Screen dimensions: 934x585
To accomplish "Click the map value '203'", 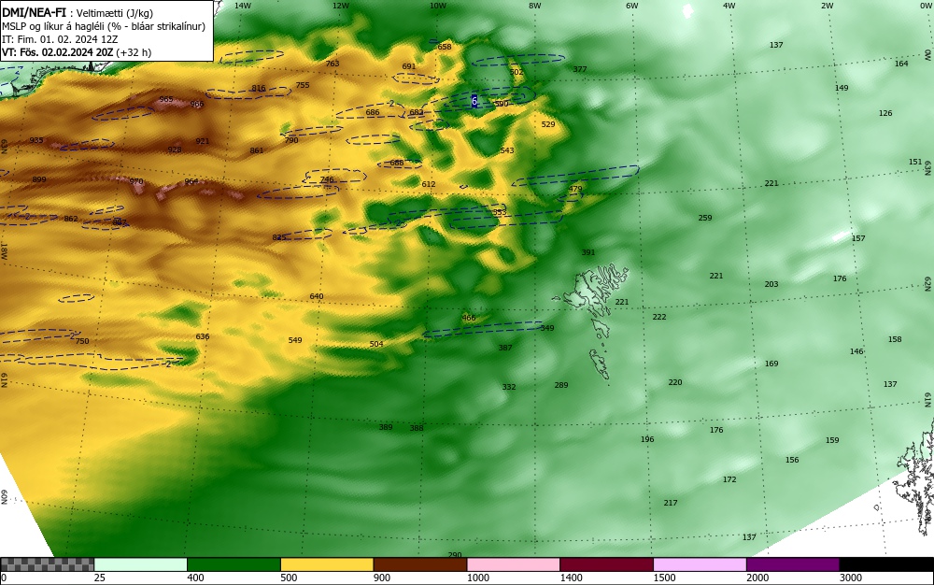I will [x=771, y=285].
